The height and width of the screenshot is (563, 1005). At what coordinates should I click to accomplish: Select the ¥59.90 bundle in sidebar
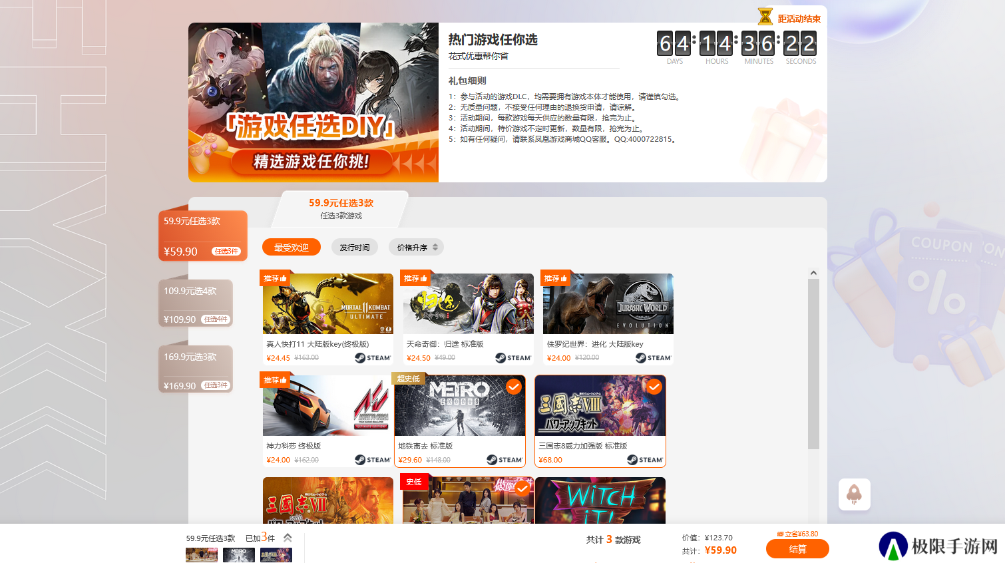pyautogui.click(x=203, y=236)
